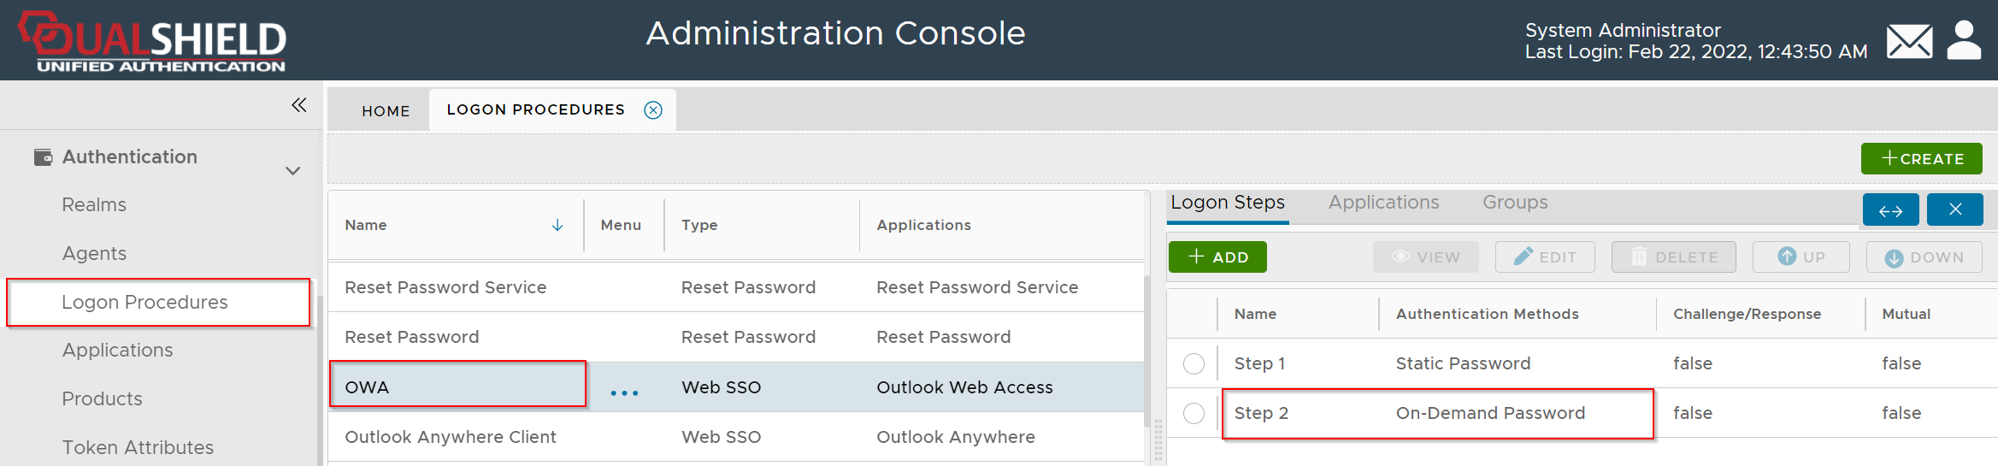Open the OWA row three-dot menu
1998x466 pixels.
(x=624, y=392)
